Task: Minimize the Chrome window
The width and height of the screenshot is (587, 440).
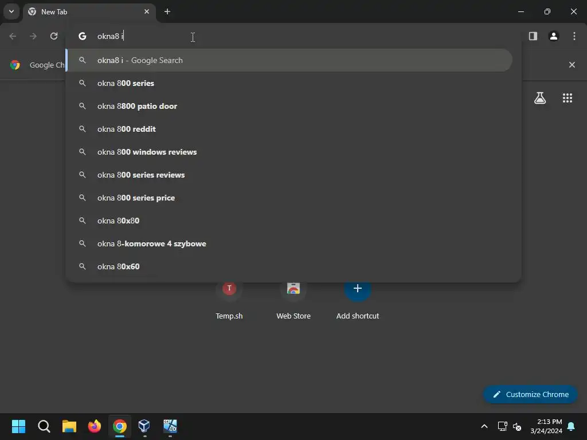Action: 521,11
